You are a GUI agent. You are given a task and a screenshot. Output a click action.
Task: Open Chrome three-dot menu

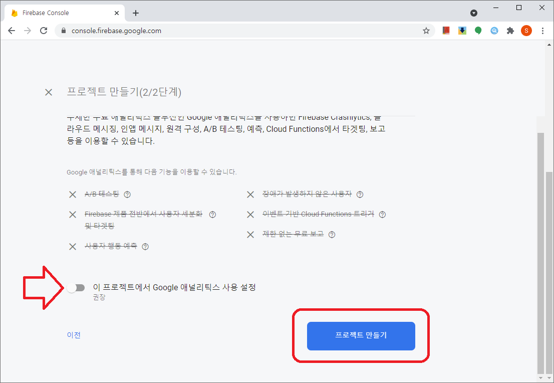[x=542, y=31]
